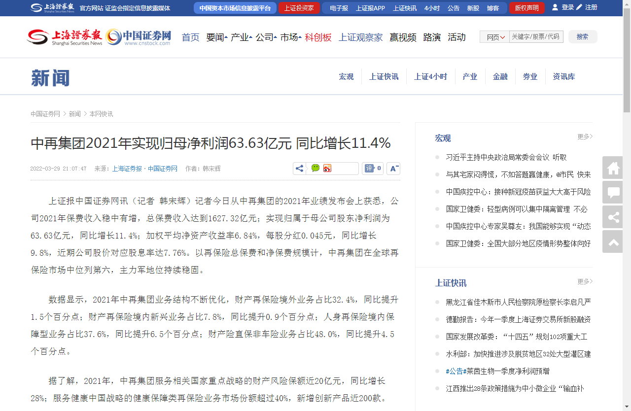This screenshot has height=411, width=631.
Task: Click the back-to-top arrow icon
Action: 613,242
